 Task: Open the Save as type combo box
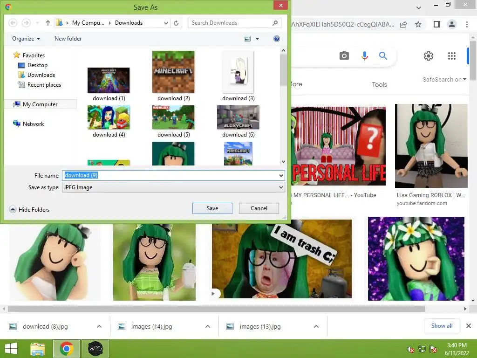pos(173,187)
